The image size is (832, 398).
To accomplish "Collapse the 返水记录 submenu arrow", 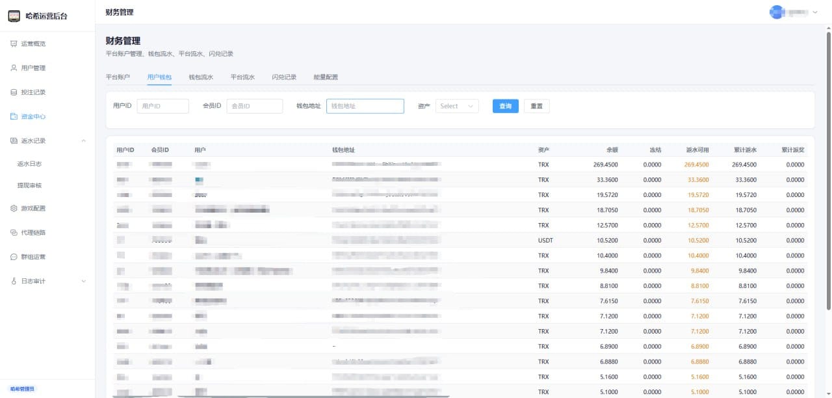I will click(x=83, y=140).
